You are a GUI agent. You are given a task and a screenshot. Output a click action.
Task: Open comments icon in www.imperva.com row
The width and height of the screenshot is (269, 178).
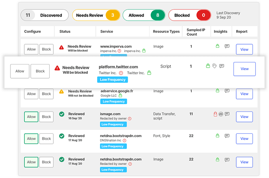pos(227,46)
